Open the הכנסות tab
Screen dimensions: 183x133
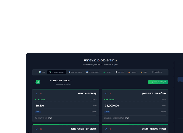click(107, 72)
